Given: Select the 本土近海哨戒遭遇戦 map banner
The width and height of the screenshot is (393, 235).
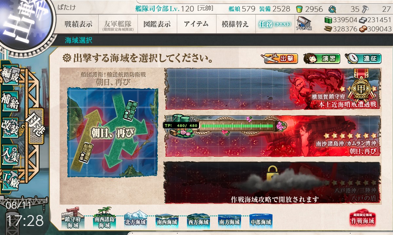Looking at the screenshot, I should tap(272, 89).
